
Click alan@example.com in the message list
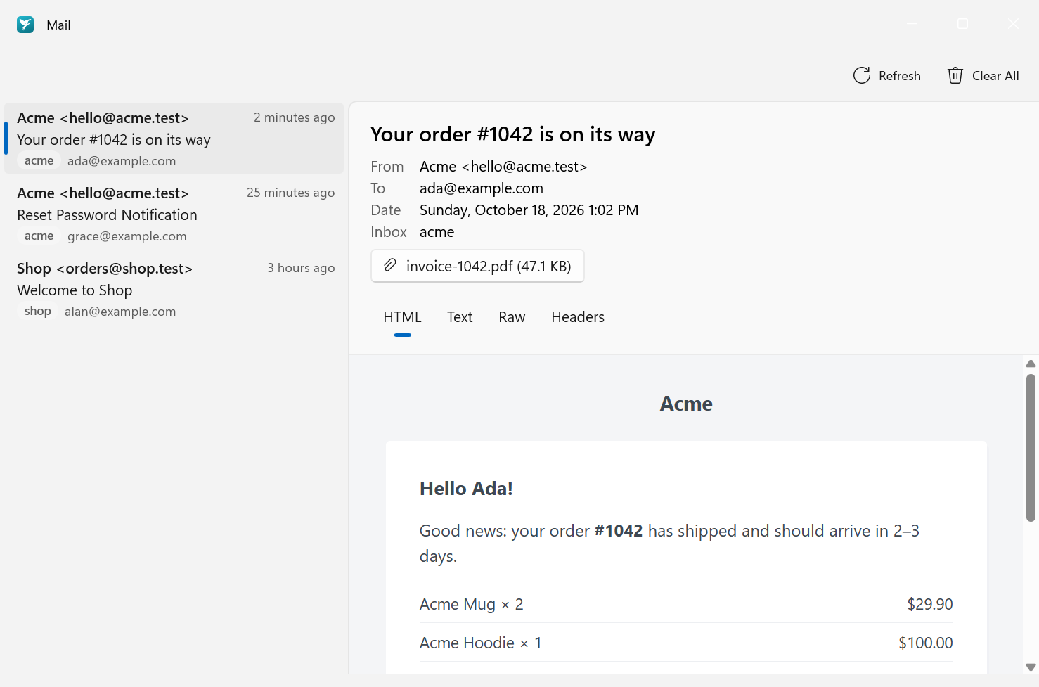[120, 312]
